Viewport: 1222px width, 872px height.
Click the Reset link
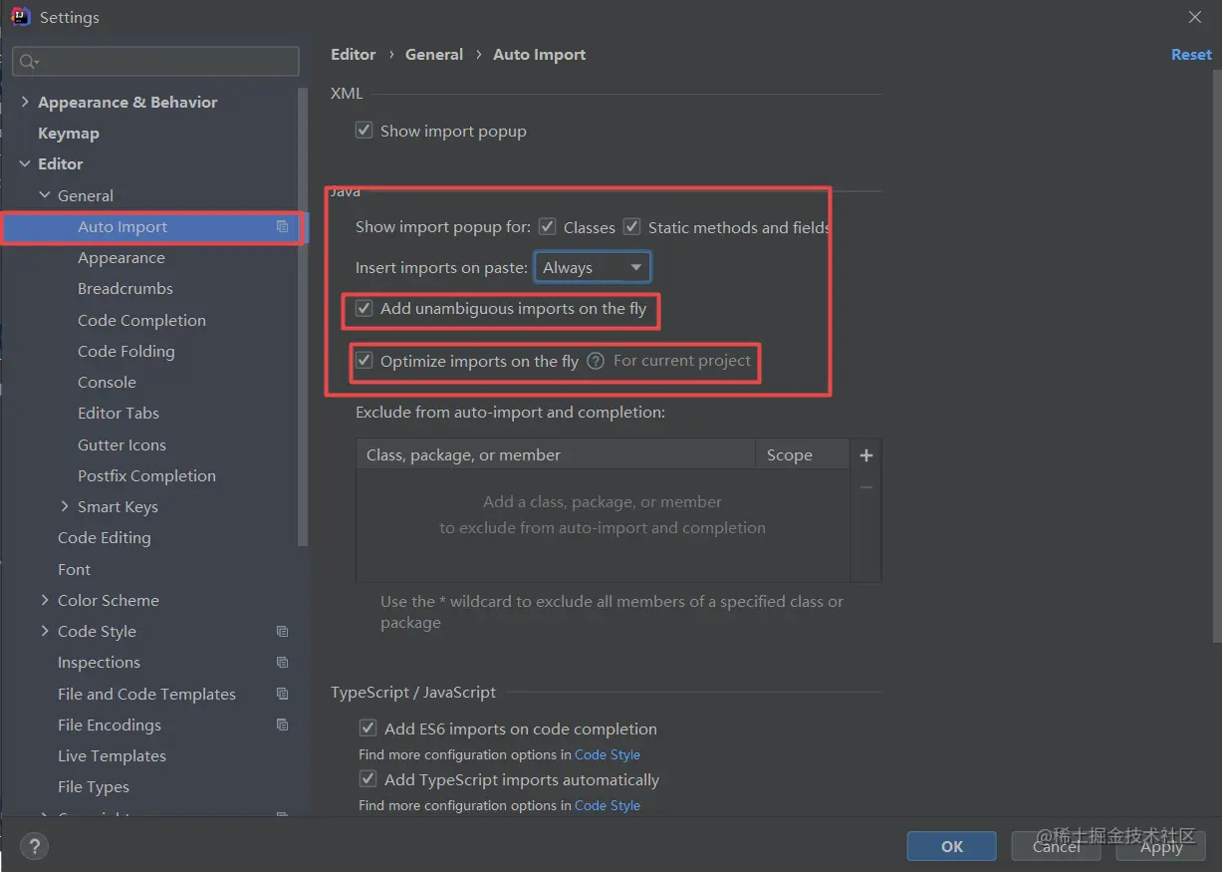pos(1191,55)
